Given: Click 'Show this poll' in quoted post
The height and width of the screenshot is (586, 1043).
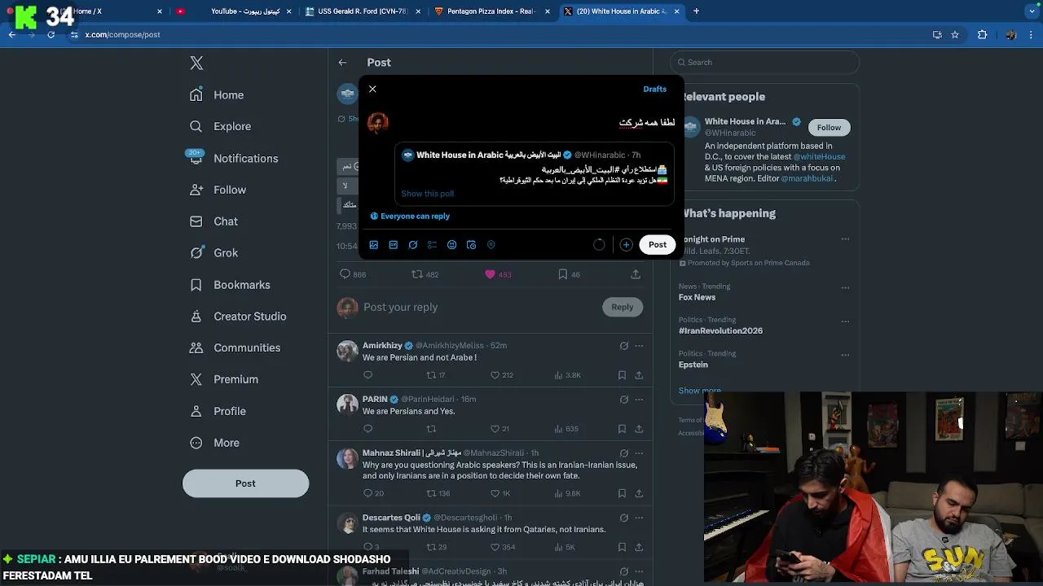Looking at the screenshot, I should tap(427, 194).
